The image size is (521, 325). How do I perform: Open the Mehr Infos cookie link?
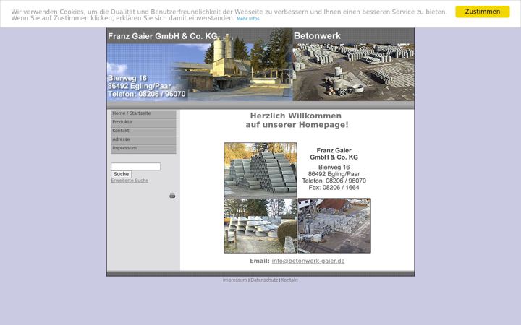248,19
